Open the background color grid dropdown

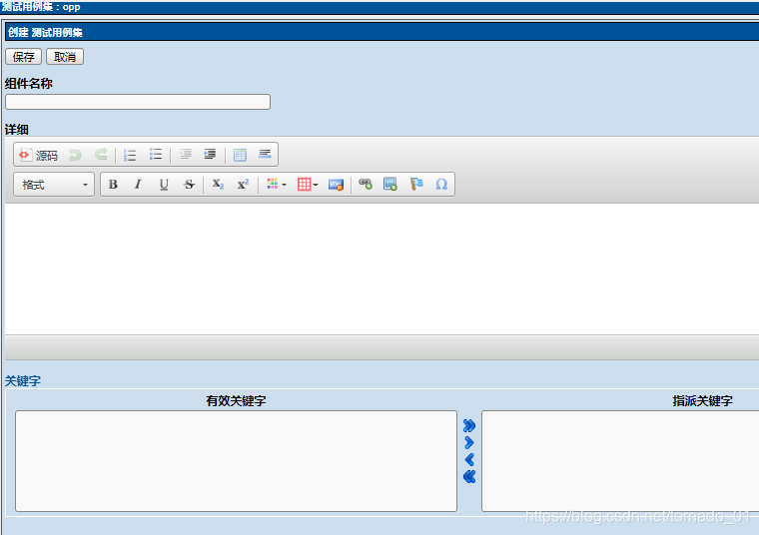308,185
